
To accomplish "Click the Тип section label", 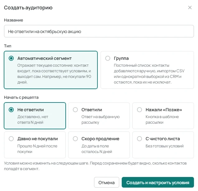I will pos(7,46).
